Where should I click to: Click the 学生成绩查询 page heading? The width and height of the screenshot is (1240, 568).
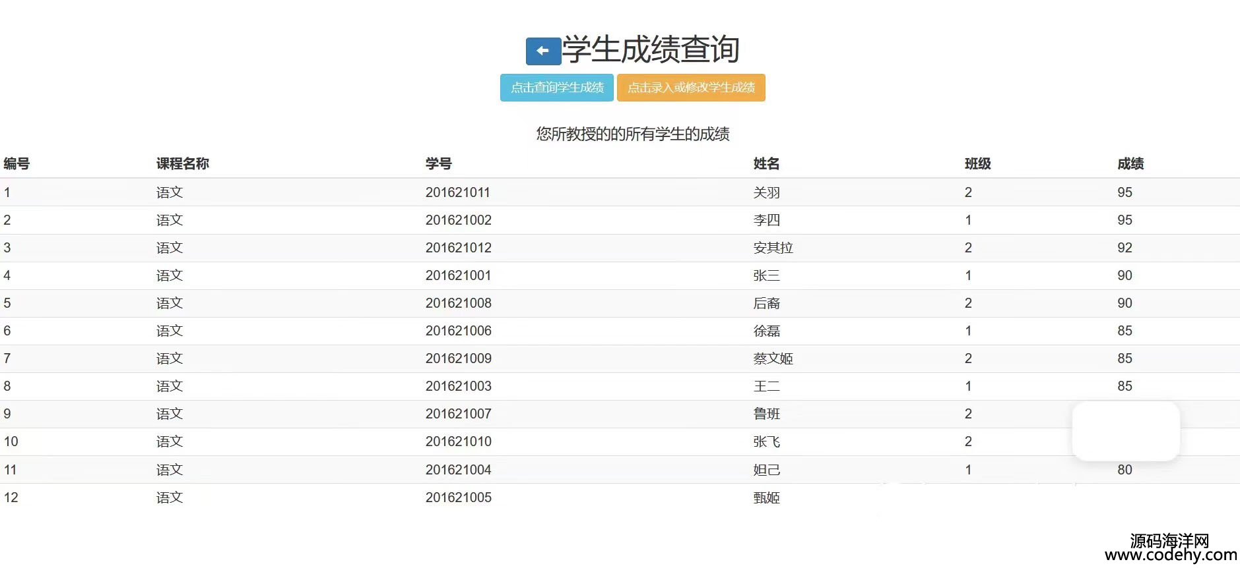[x=650, y=50]
